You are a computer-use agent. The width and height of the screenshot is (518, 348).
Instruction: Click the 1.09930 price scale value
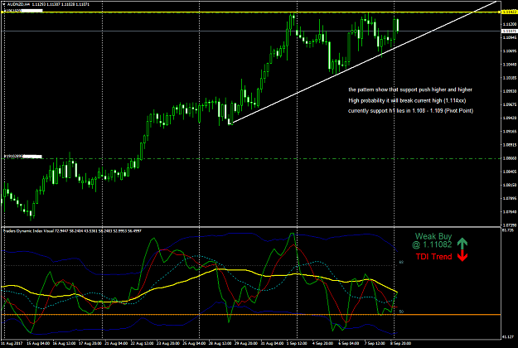point(510,91)
